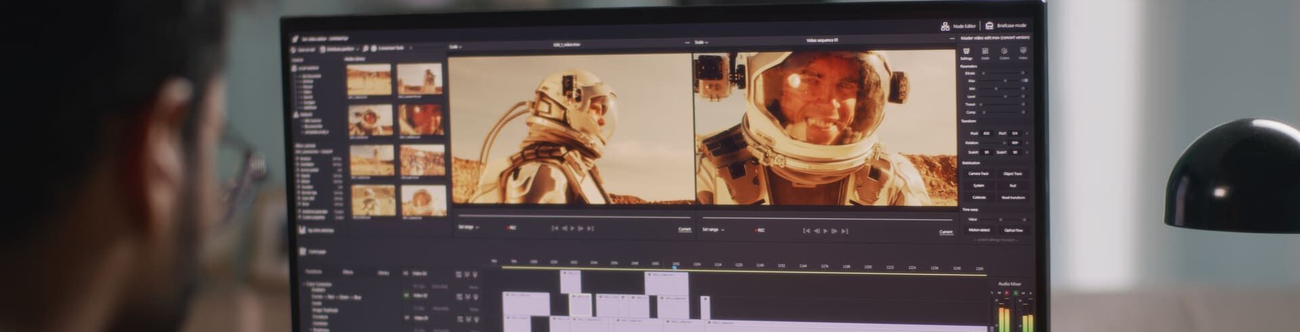Open the Node Editor
The height and width of the screenshot is (332, 1300).
(959, 26)
